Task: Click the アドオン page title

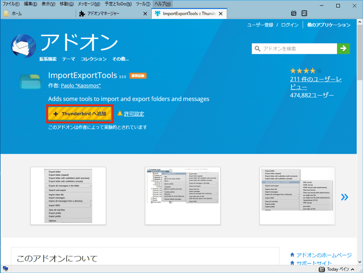Action: [79, 42]
